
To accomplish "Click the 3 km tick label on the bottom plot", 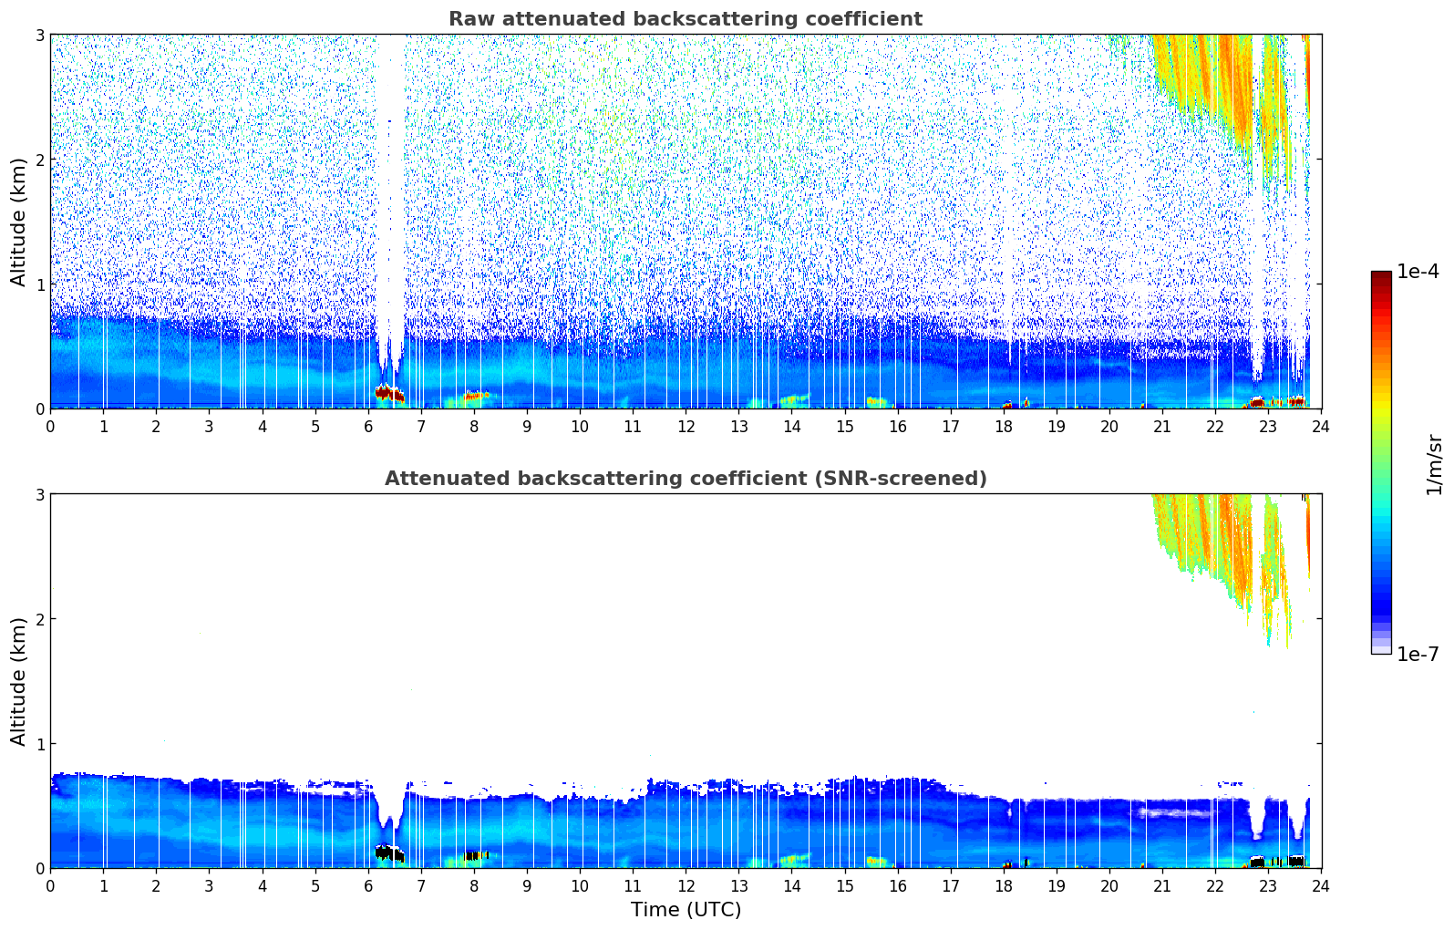I will tap(39, 494).
